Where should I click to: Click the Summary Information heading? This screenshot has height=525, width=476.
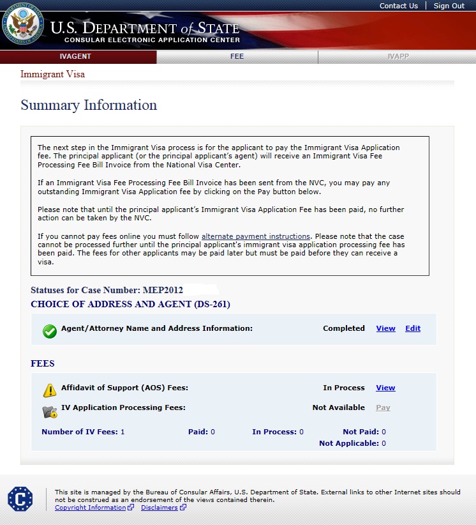(89, 105)
